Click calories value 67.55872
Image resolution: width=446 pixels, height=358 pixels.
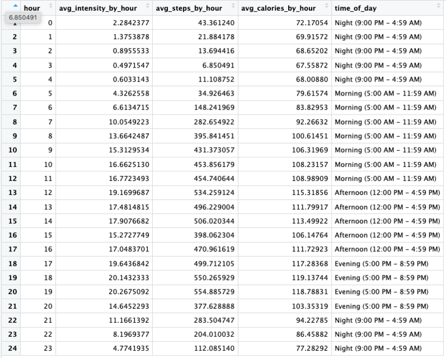click(312, 65)
